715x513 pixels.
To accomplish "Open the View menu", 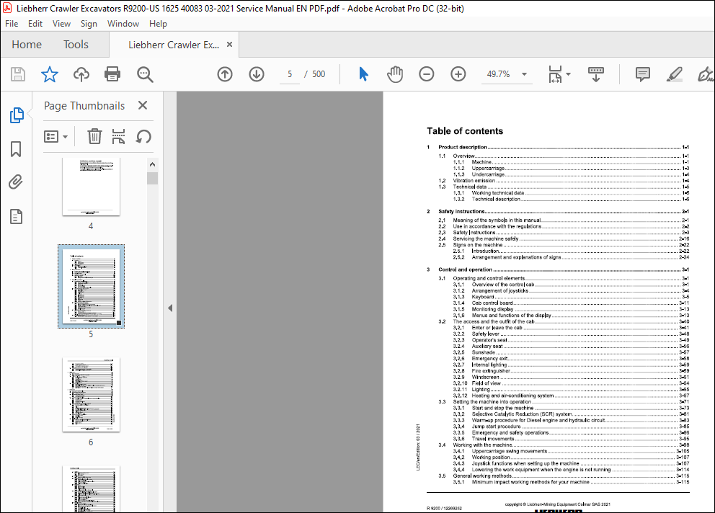I will [x=61, y=24].
